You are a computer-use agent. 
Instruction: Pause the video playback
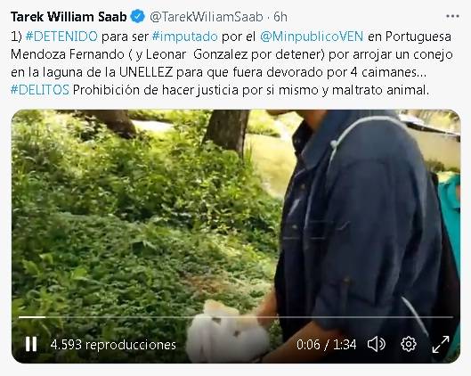31,344
